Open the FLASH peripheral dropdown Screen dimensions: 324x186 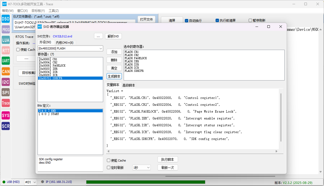[70, 48]
